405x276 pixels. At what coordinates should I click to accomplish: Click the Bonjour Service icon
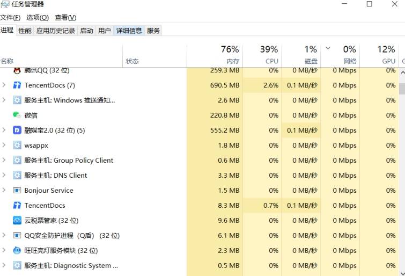point(17,191)
